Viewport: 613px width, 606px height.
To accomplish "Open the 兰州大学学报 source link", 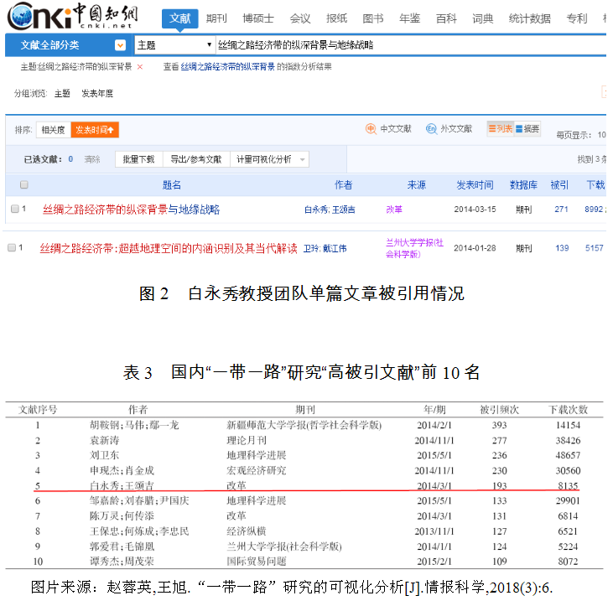I will click(x=414, y=247).
